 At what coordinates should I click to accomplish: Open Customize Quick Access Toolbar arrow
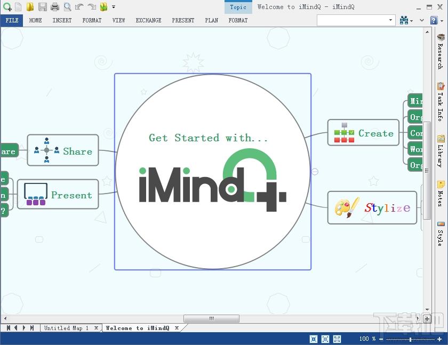point(114,6)
